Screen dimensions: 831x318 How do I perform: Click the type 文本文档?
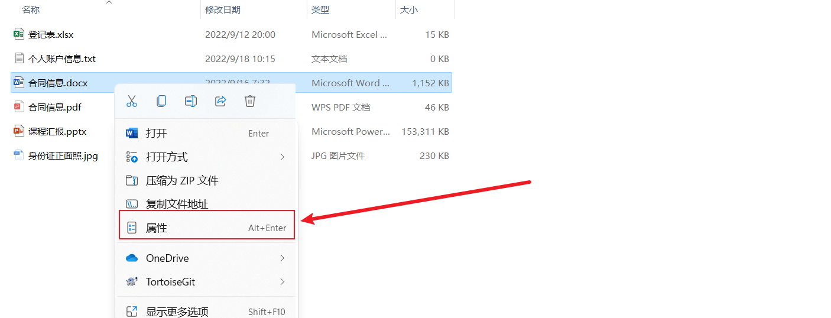pos(329,59)
